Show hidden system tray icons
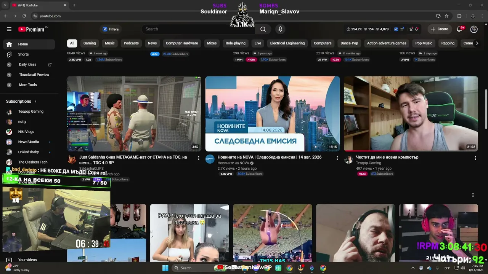Screen dimensions: 488x274 point(413,268)
